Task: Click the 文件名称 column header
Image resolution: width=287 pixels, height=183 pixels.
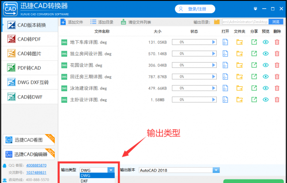Action: (x=102, y=31)
